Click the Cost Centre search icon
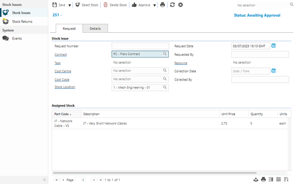 165,70
